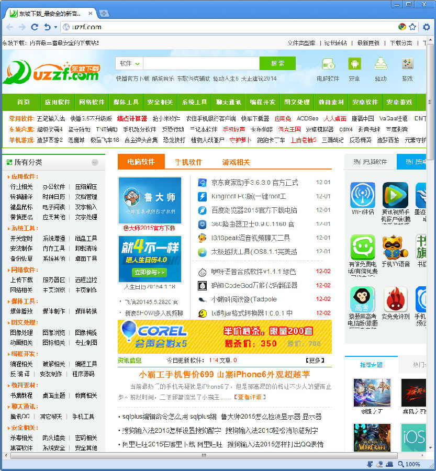The height and width of the screenshot is (471, 436).
Task: Open 应用软件 in the green navigation bar
Action: point(58,102)
